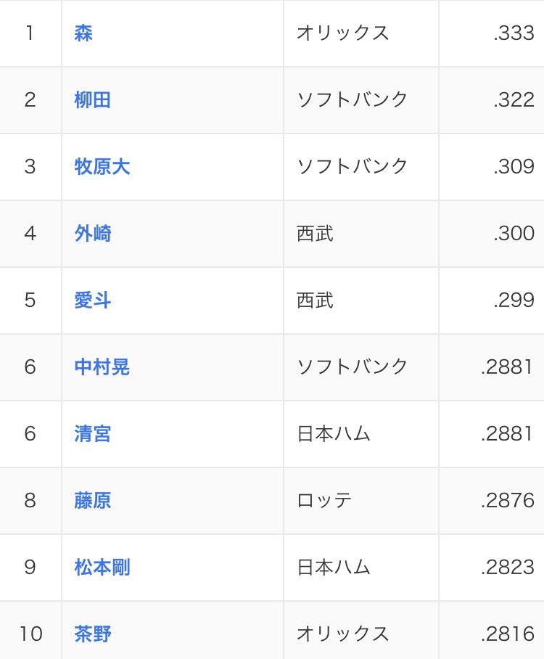Screen dimensions: 544x659
Task: Click 日本ハム in the 清宮 row
Action: point(334,434)
